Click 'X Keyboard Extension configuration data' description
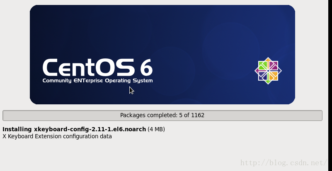Viewport: 332px width, 171px height. tap(57, 136)
